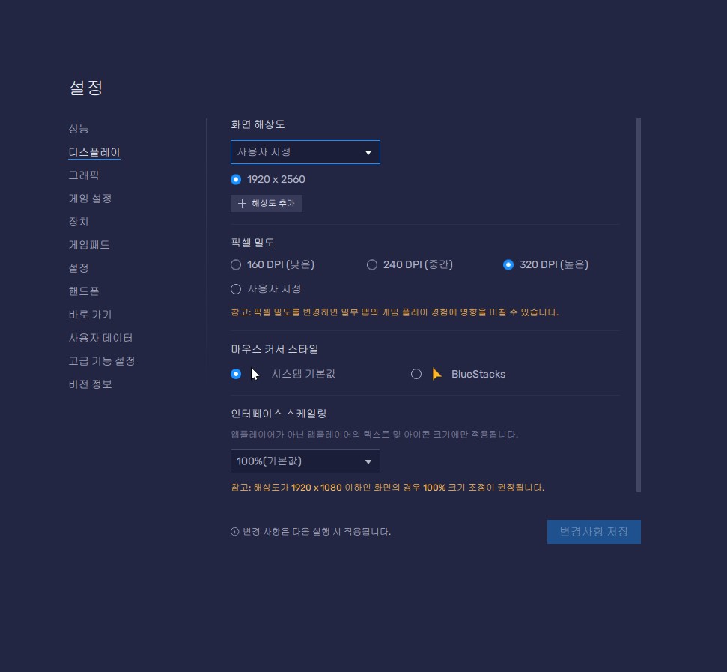Click the 해상도 추가 button

[267, 203]
